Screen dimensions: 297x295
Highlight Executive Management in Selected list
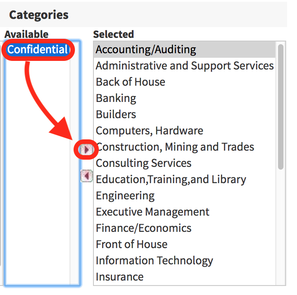click(x=153, y=212)
